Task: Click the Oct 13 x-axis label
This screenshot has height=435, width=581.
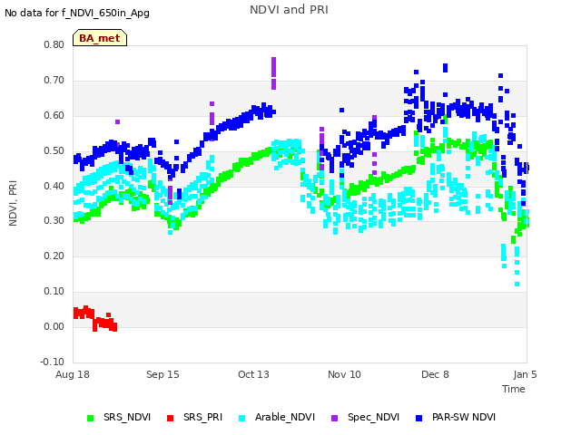Action: (x=253, y=374)
